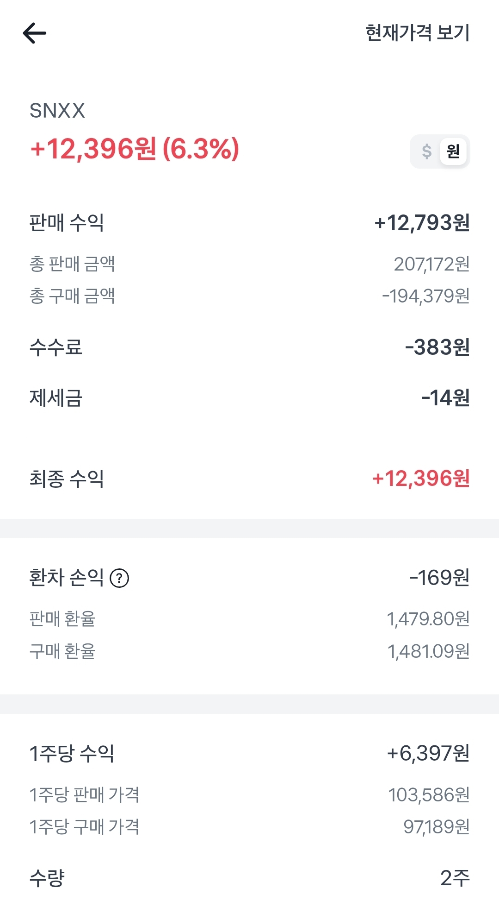Open the 환차 손익 help question mark icon
This screenshot has width=499, height=901.
pyautogui.click(x=119, y=578)
